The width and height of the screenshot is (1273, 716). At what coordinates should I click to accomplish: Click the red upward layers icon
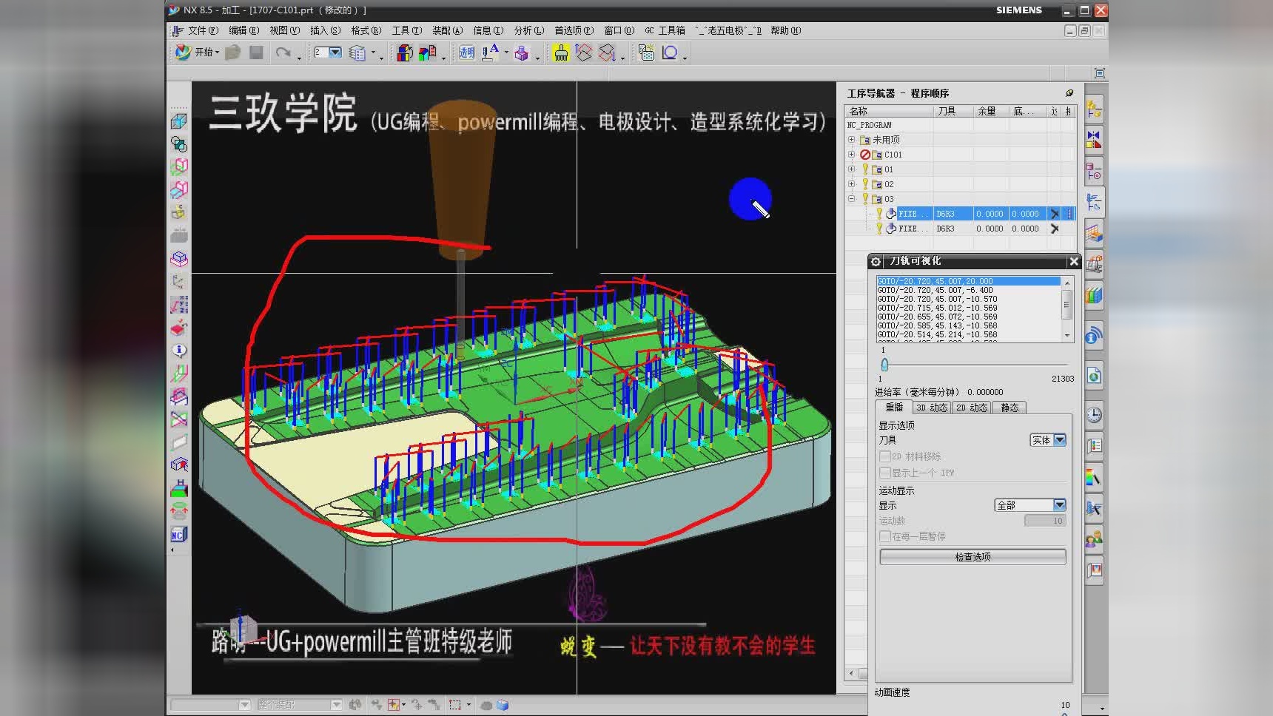(584, 53)
